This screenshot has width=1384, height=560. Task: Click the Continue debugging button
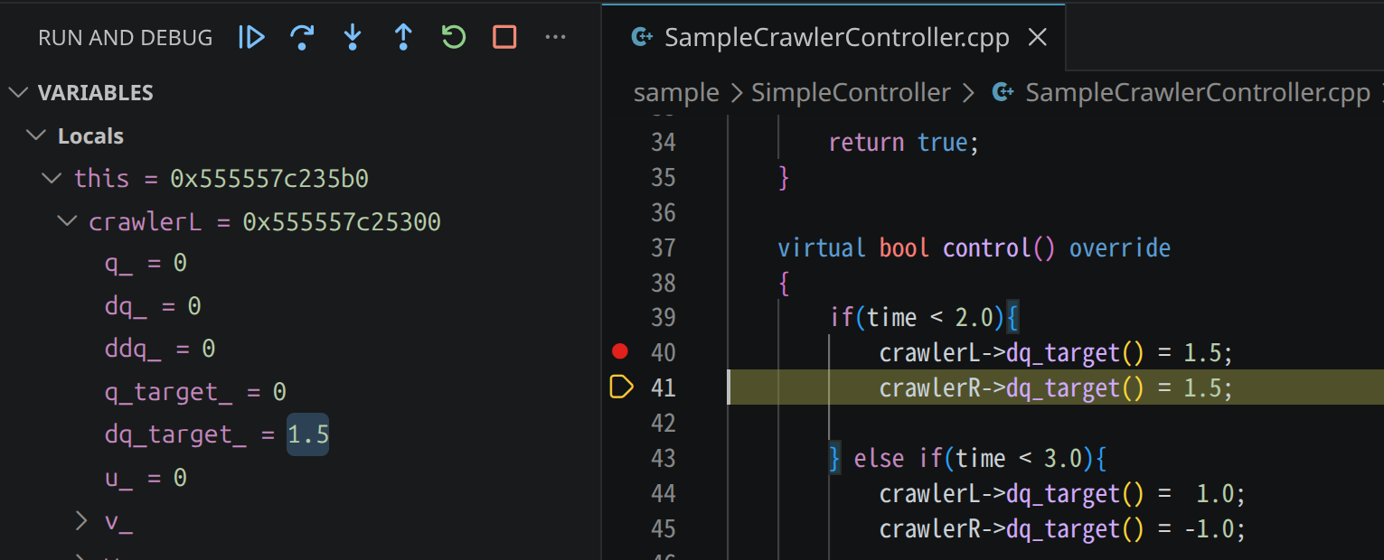pos(251,37)
